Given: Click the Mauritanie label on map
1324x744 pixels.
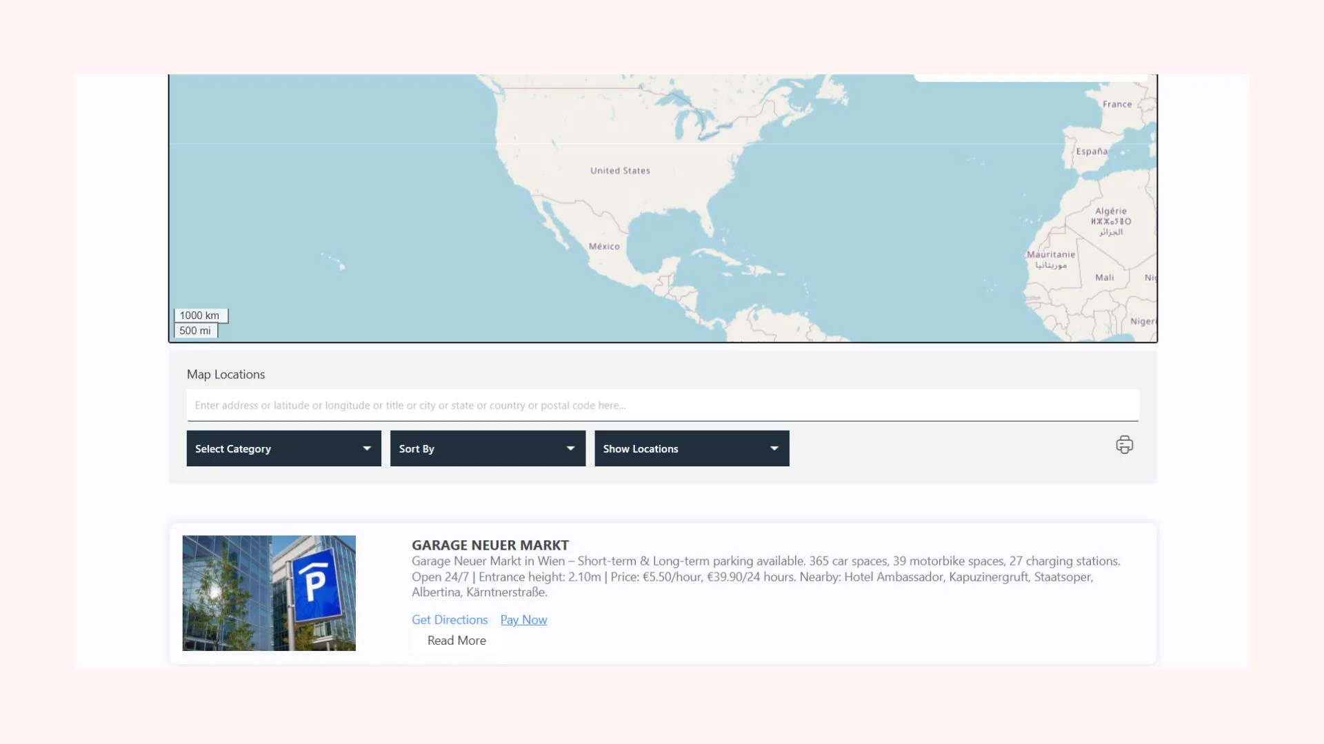Looking at the screenshot, I should point(1051,255).
